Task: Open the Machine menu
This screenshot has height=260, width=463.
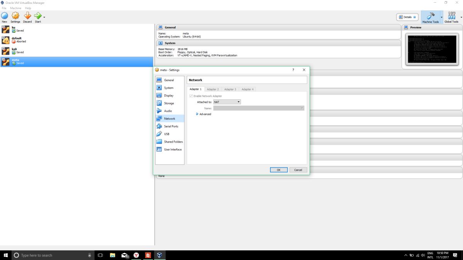Action: [16, 8]
